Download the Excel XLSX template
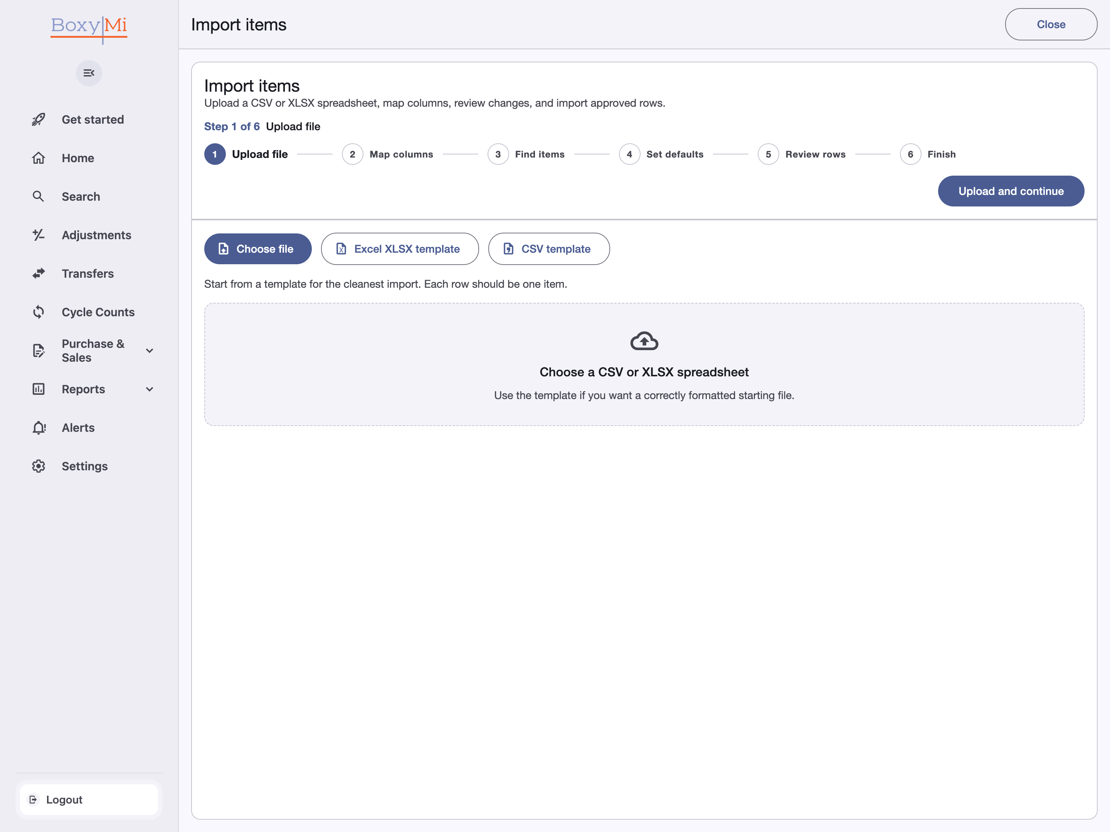This screenshot has width=1110, height=832. pyautogui.click(x=399, y=249)
